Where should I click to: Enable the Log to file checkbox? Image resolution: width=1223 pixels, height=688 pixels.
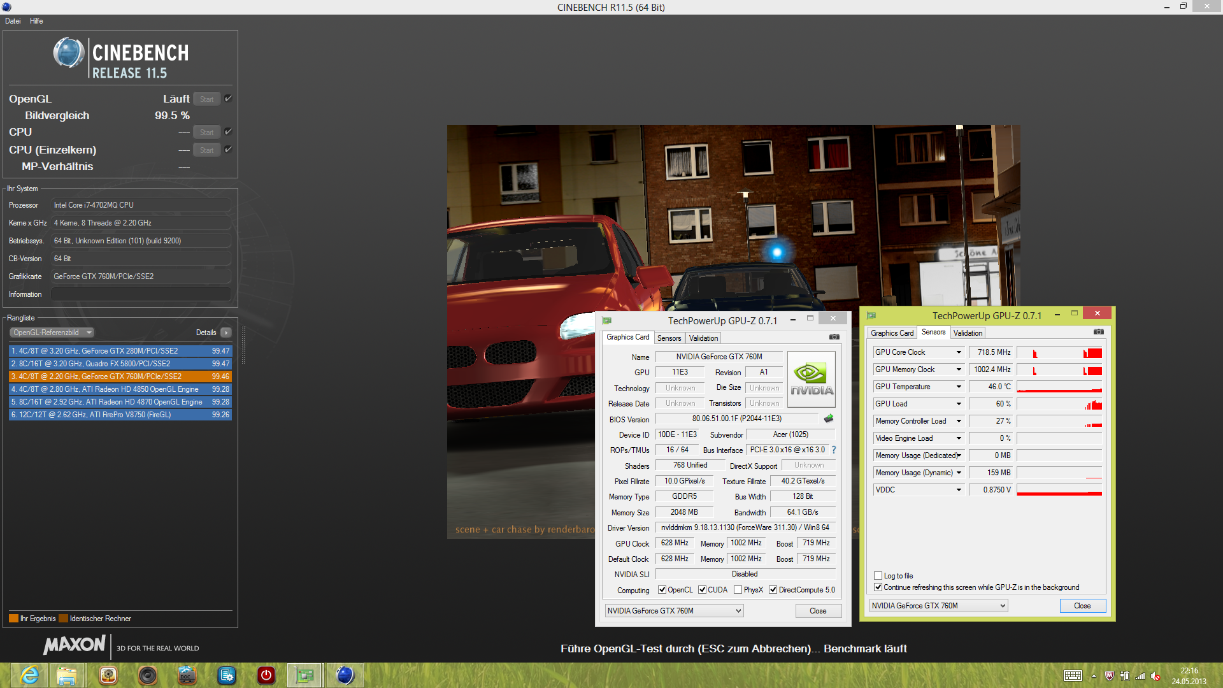pyautogui.click(x=878, y=576)
